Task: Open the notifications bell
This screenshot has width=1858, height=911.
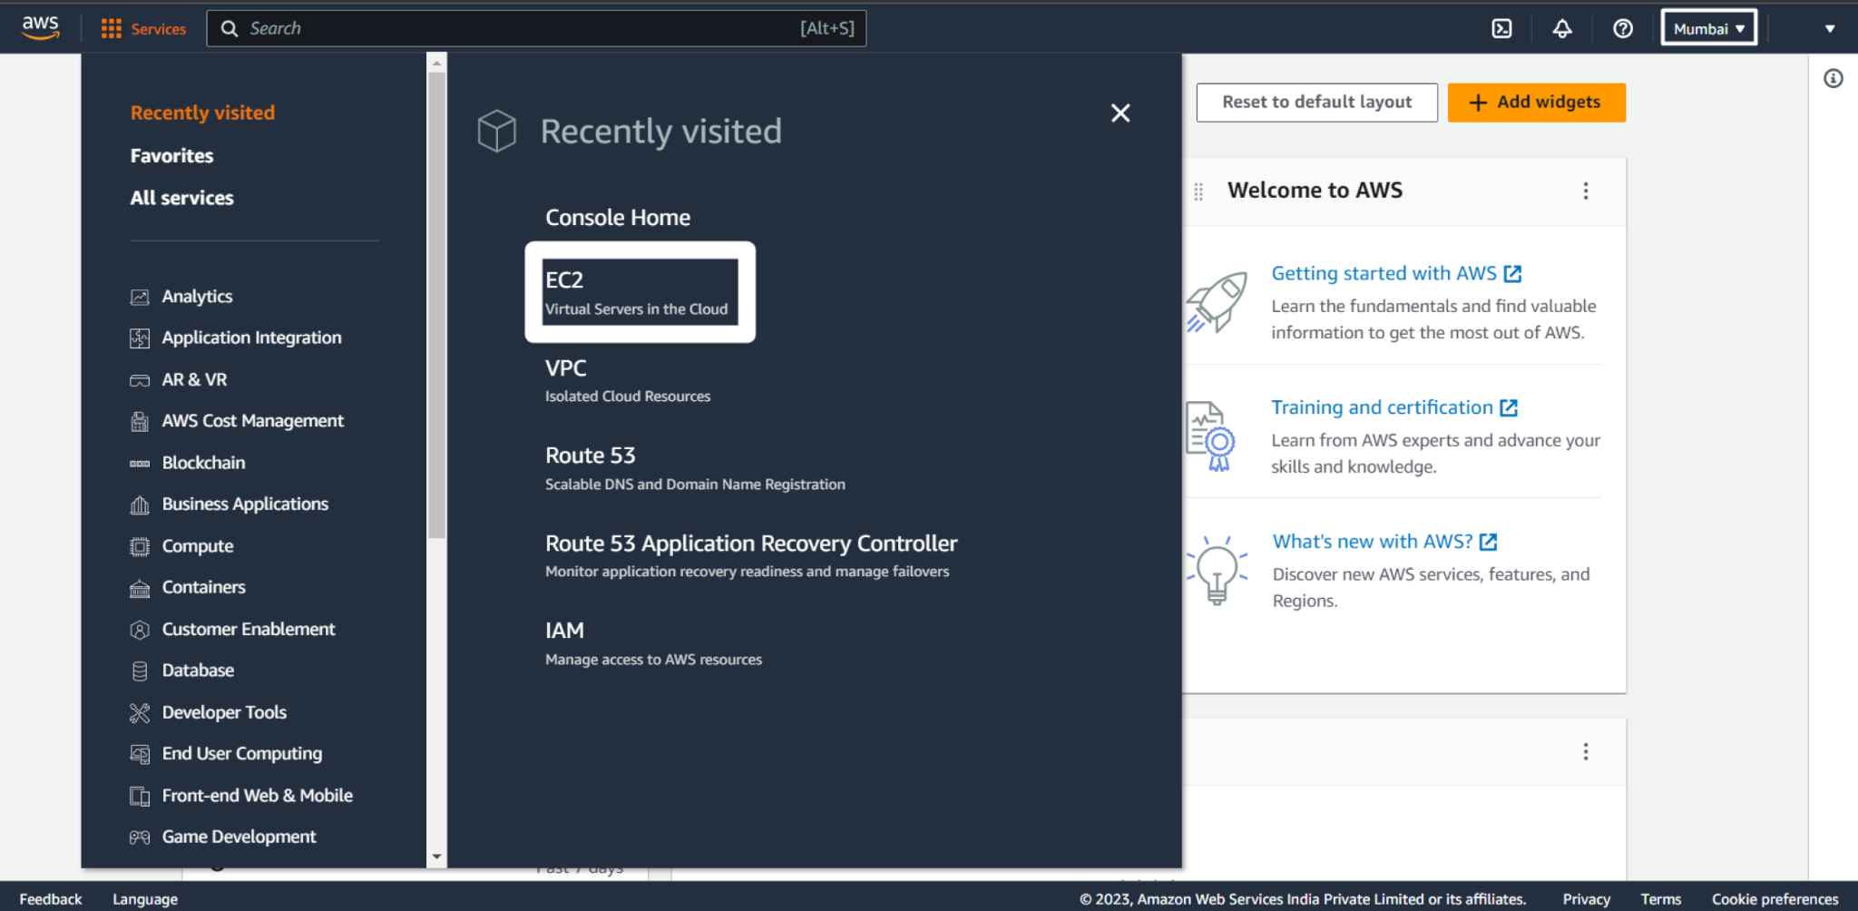Action: [1562, 29]
